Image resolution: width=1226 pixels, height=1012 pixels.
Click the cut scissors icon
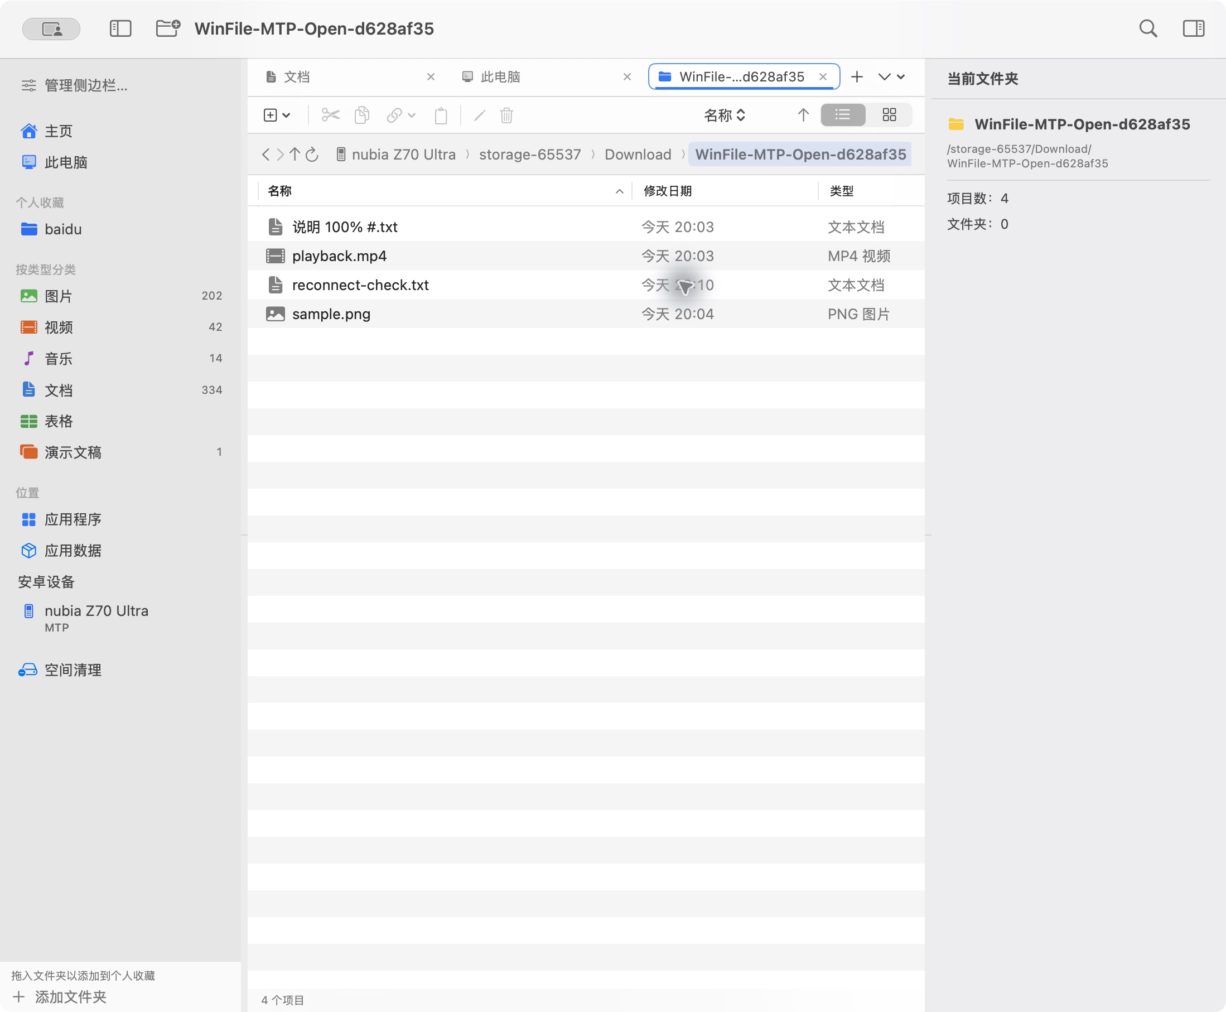pyautogui.click(x=330, y=115)
